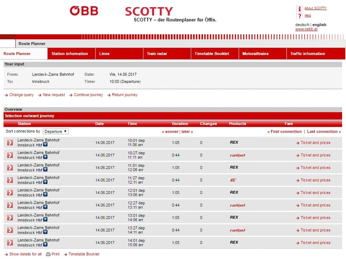Expand the 10:27 railjet connection arrow
This screenshot has height=259, width=346.
pos(10,155)
